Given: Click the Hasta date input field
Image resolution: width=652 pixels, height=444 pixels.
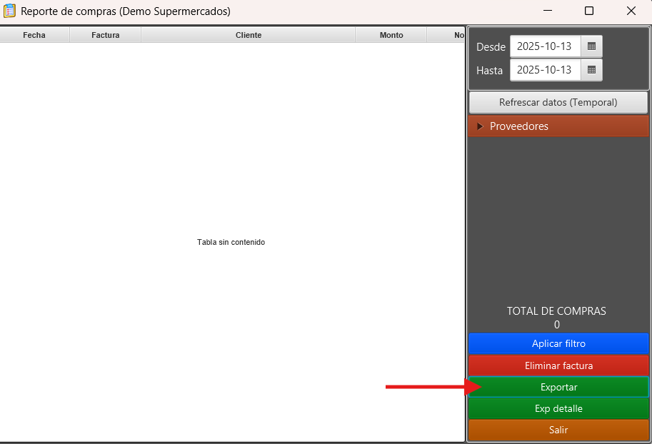Looking at the screenshot, I should pyautogui.click(x=545, y=70).
